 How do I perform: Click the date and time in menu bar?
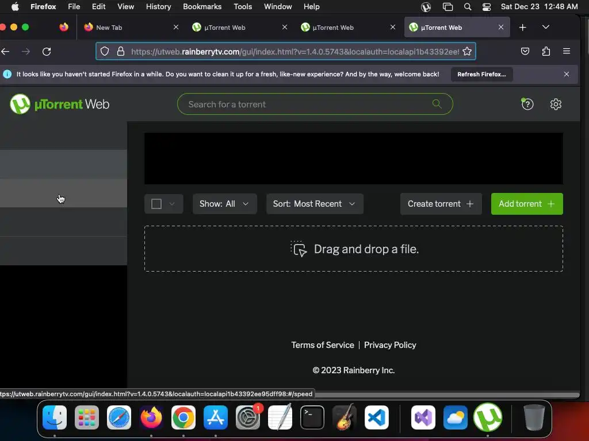pyautogui.click(x=539, y=7)
